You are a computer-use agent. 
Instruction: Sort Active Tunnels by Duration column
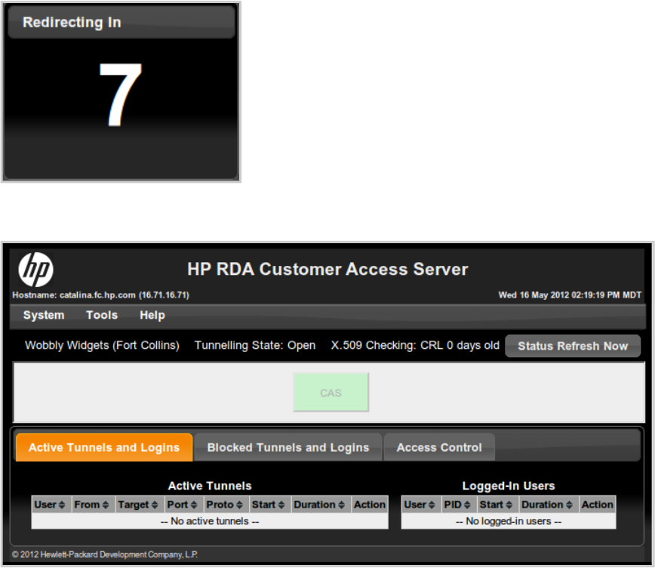[321, 505]
